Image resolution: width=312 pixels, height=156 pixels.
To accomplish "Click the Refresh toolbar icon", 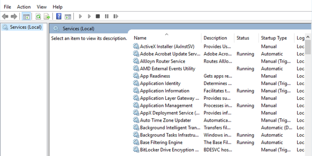I will 38,17.
